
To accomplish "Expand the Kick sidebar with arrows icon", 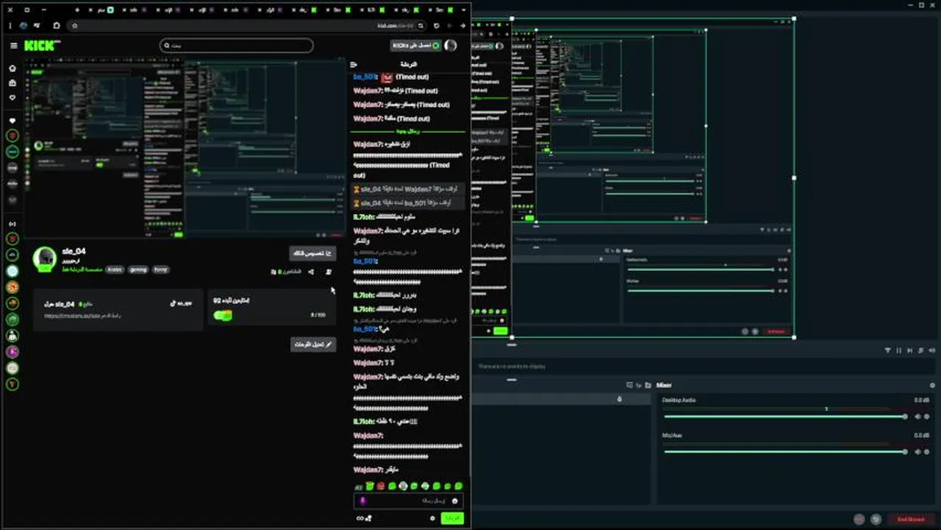I will 13,224.
